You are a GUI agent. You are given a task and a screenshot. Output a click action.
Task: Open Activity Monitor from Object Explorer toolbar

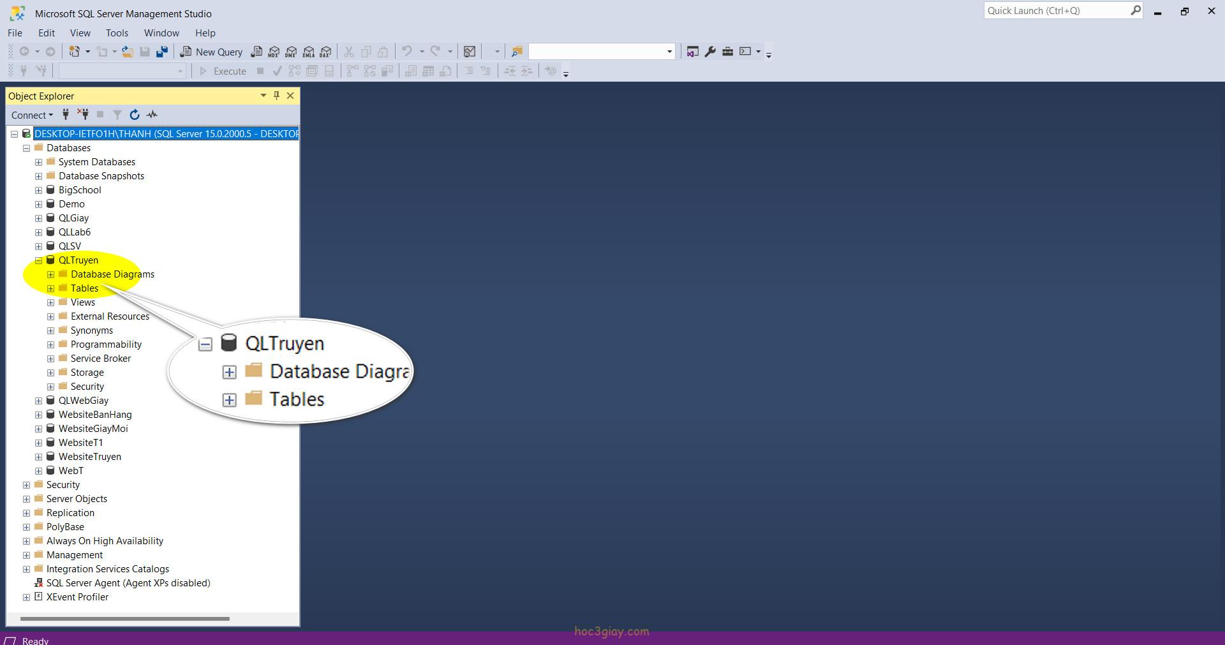point(152,115)
